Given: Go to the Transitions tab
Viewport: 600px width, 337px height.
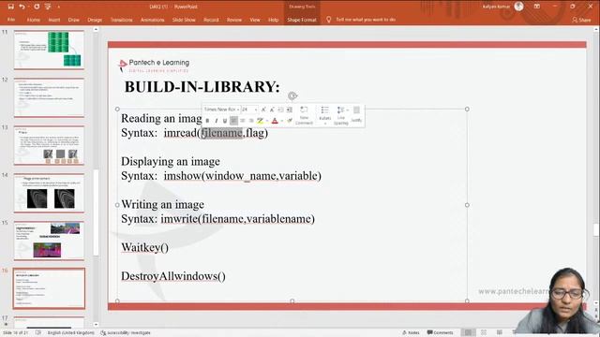Looking at the screenshot, I should [x=121, y=20].
